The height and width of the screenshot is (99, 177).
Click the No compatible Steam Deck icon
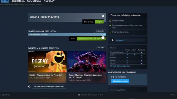[x=113, y=77]
